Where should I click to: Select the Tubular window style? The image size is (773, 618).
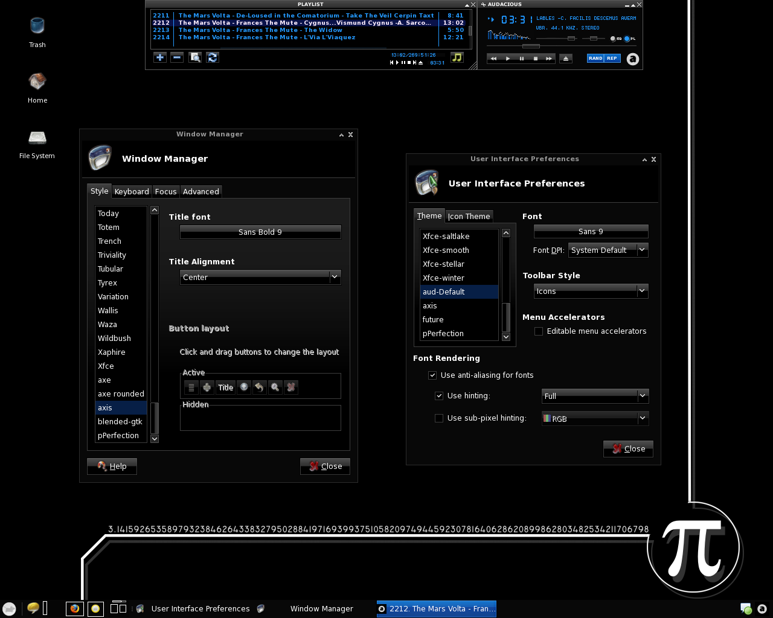121,269
